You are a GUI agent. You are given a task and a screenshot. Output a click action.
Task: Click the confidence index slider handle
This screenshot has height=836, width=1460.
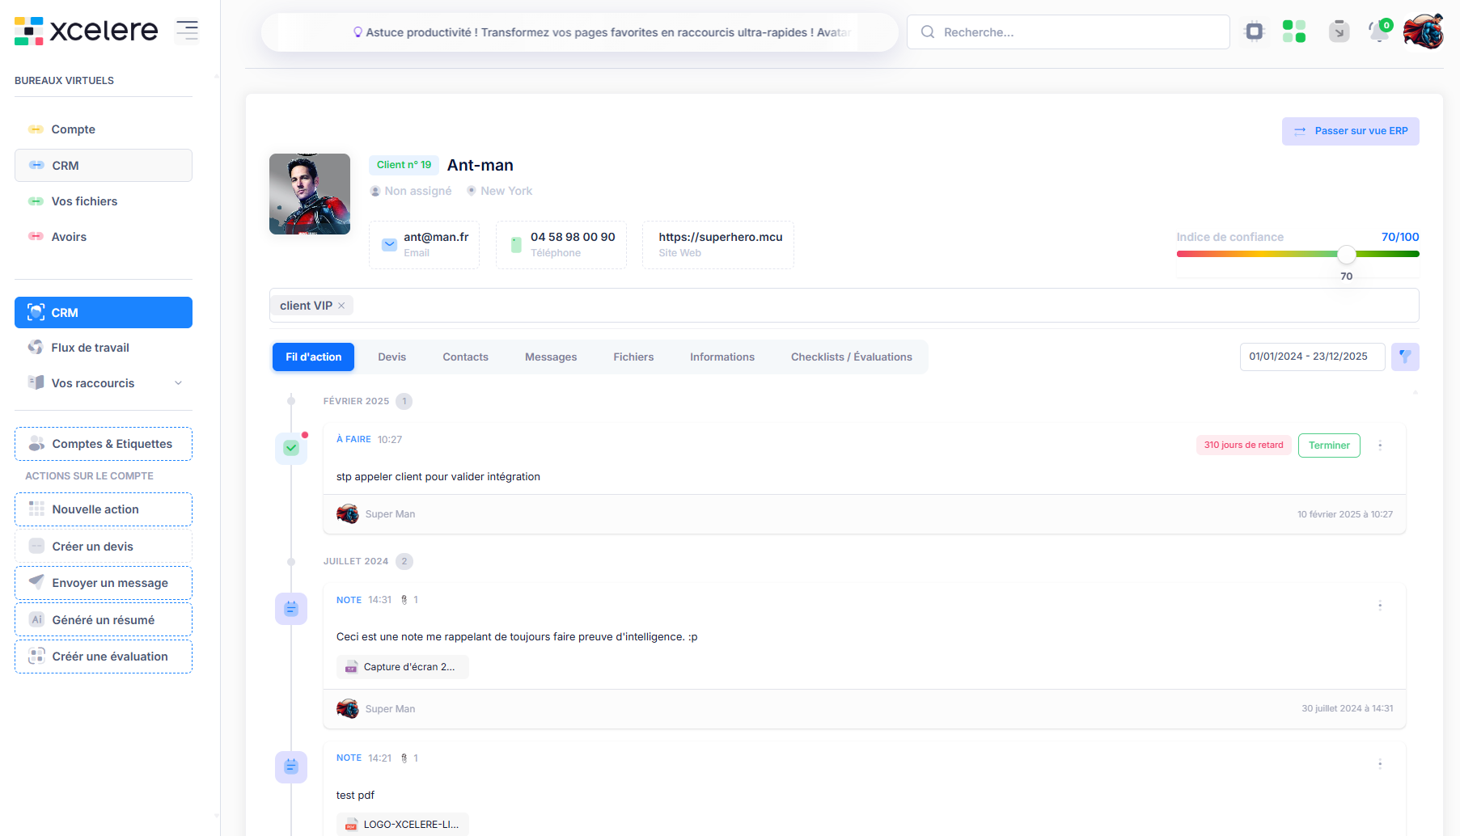(x=1346, y=255)
